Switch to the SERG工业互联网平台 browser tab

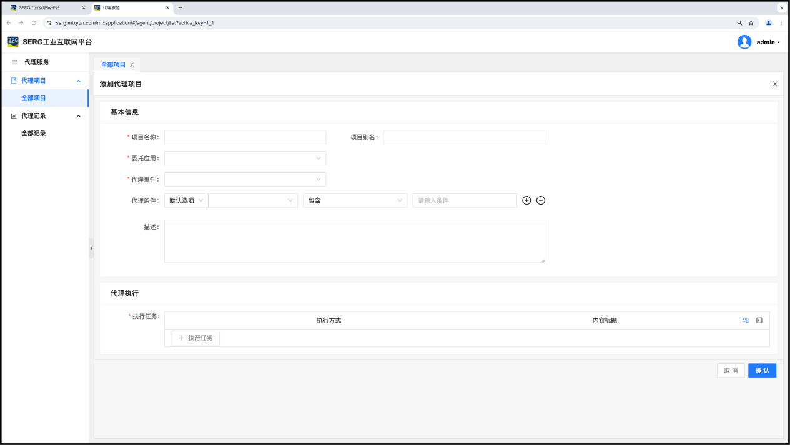(x=44, y=7)
